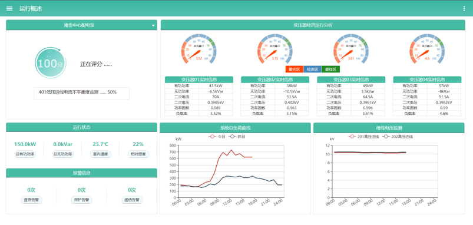Click the 遥测告警 button
This screenshot has height=225, width=473.
(x=31, y=200)
